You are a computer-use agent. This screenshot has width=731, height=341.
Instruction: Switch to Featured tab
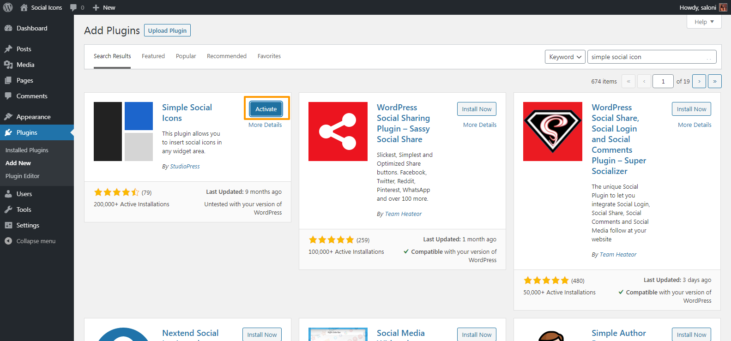point(153,56)
